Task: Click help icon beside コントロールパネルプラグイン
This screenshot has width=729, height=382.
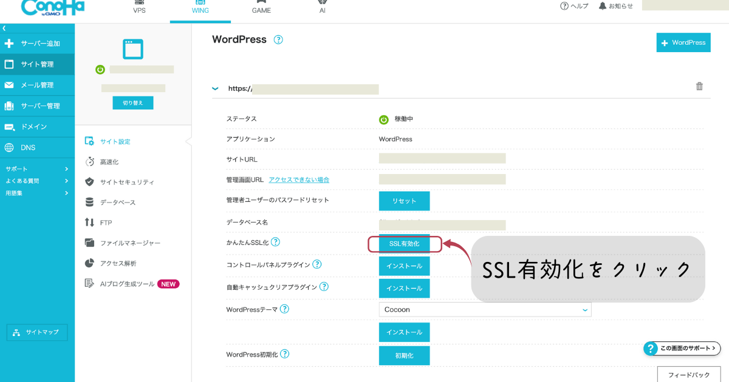Action: click(317, 264)
